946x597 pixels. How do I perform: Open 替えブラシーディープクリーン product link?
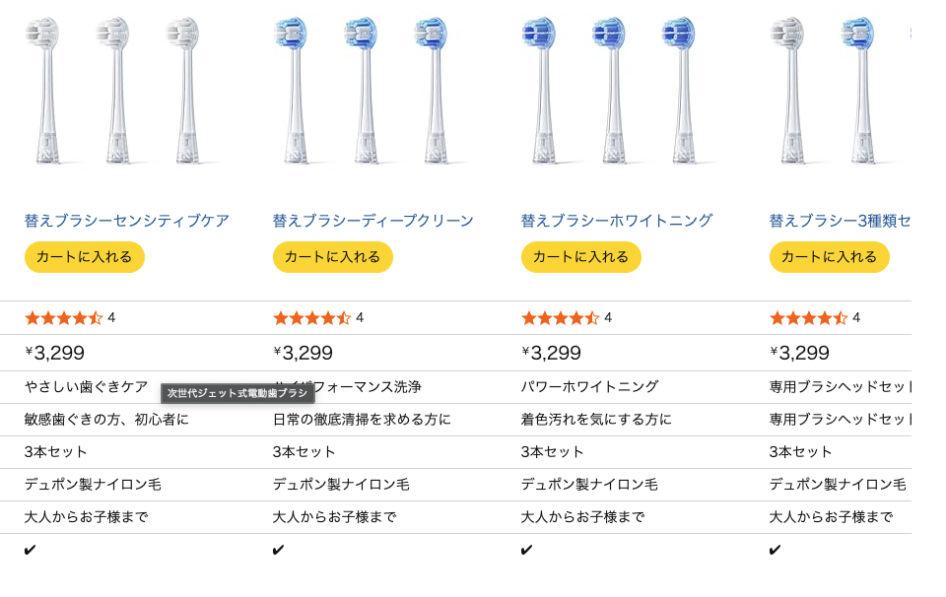click(x=373, y=221)
